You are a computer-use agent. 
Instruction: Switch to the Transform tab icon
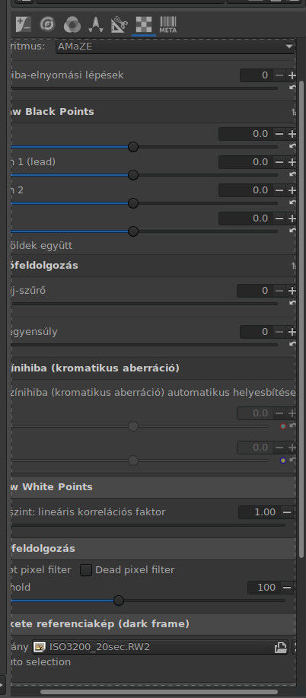pyautogui.click(x=120, y=24)
